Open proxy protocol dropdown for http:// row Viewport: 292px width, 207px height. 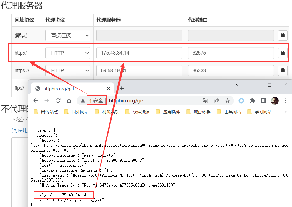pyautogui.click(x=68, y=53)
